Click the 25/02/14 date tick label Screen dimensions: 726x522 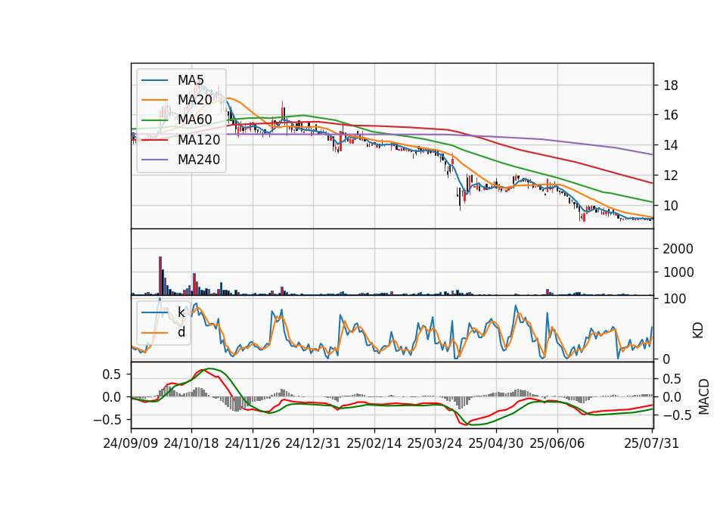374,443
